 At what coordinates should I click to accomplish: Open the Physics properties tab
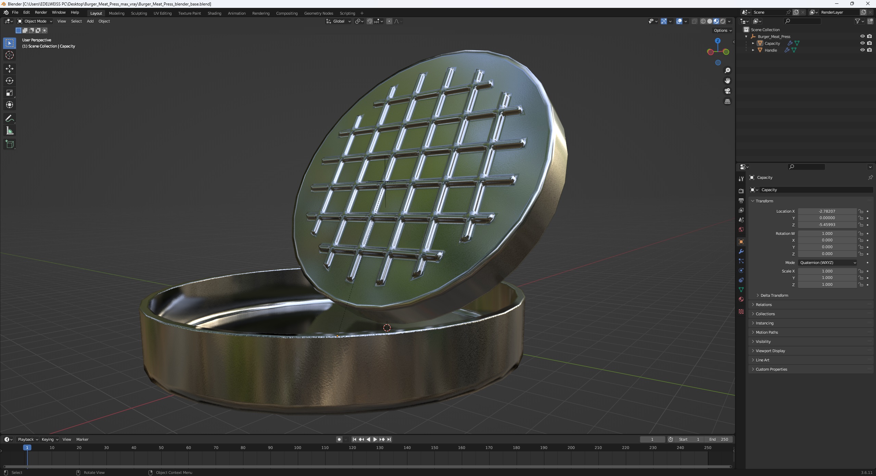click(741, 270)
